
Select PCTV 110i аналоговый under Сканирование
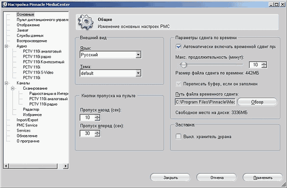(x=48, y=99)
